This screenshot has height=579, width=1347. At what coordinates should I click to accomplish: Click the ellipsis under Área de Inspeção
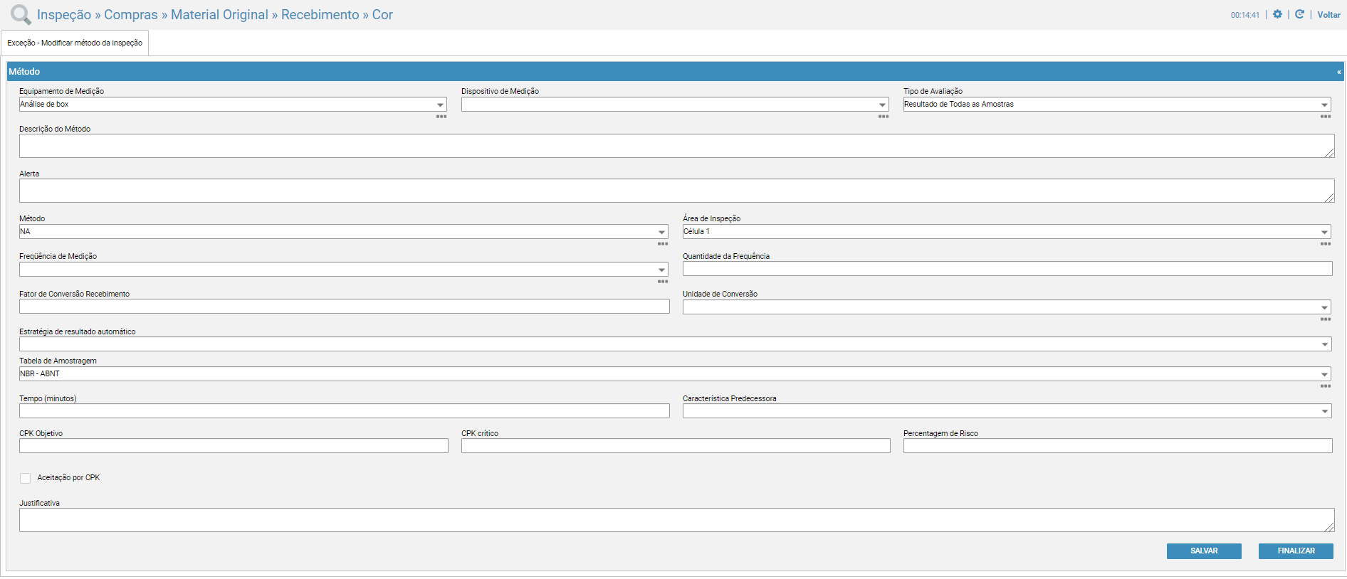1326,244
